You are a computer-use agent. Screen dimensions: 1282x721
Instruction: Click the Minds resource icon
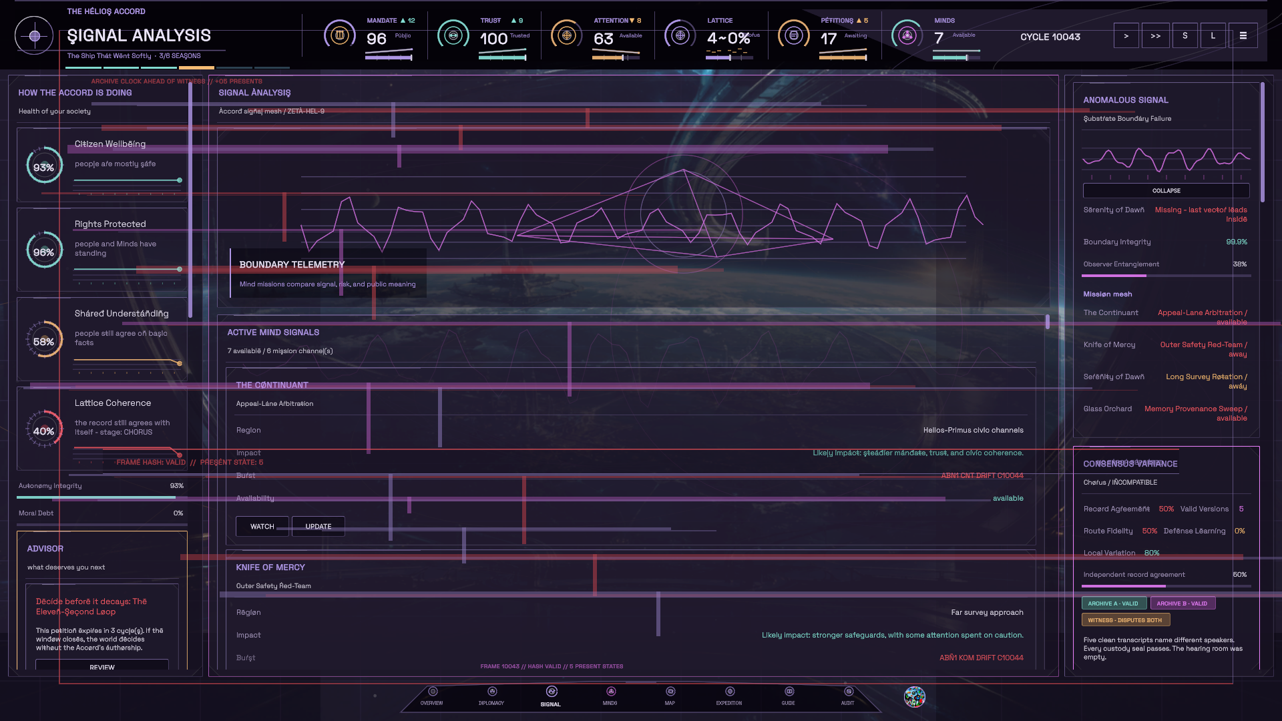(907, 35)
